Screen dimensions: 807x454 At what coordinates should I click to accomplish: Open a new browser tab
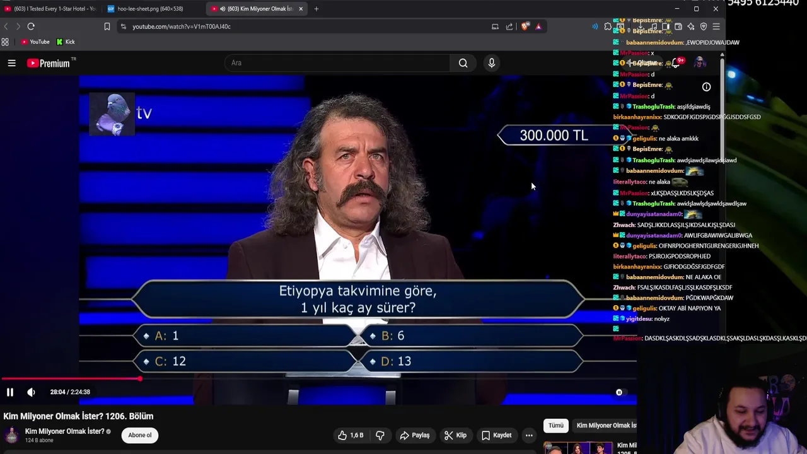tap(316, 9)
